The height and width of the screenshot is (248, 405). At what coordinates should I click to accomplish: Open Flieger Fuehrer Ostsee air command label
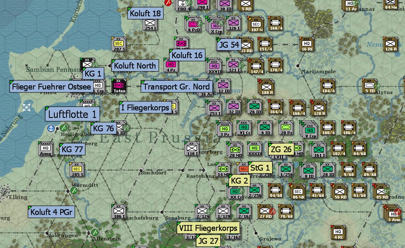(x=51, y=87)
